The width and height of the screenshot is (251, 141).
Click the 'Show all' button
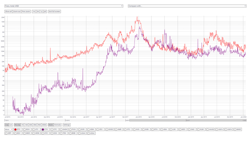tap(9, 12)
